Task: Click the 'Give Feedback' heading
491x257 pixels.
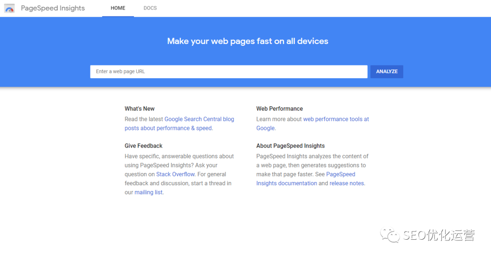Action: [x=144, y=146]
